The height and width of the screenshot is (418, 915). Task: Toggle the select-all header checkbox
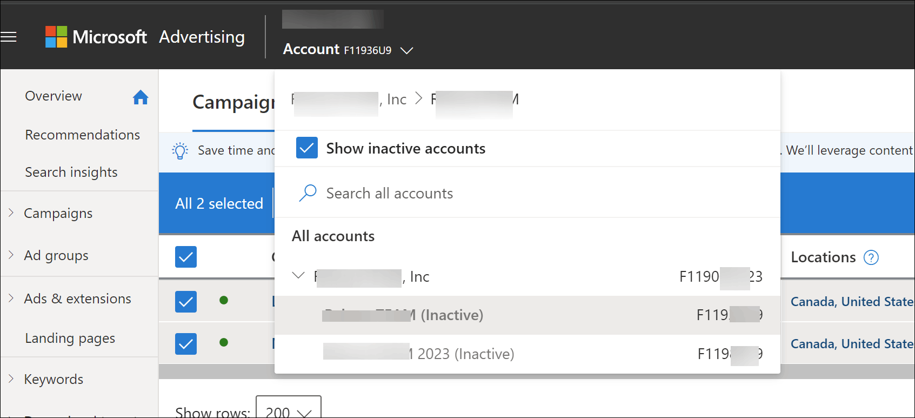tap(186, 257)
